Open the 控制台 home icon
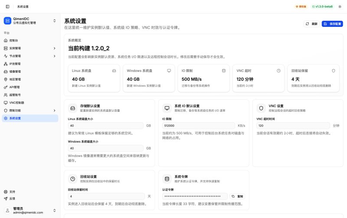This screenshot has height=218, width=347. (x=6, y=40)
